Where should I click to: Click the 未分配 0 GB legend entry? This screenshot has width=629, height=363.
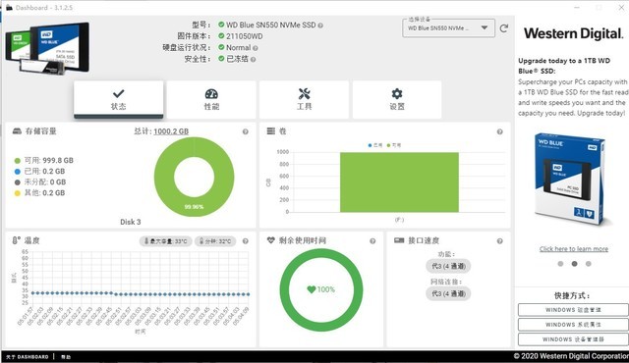40,182
